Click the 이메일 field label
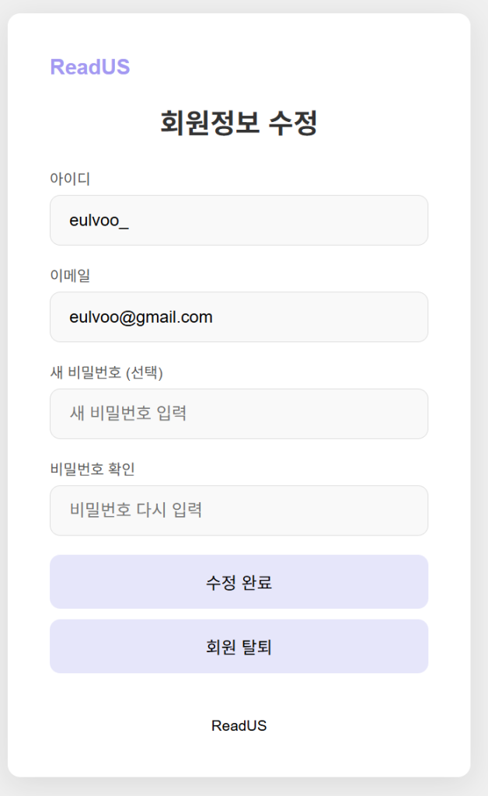This screenshot has width=488, height=796. tap(70, 276)
